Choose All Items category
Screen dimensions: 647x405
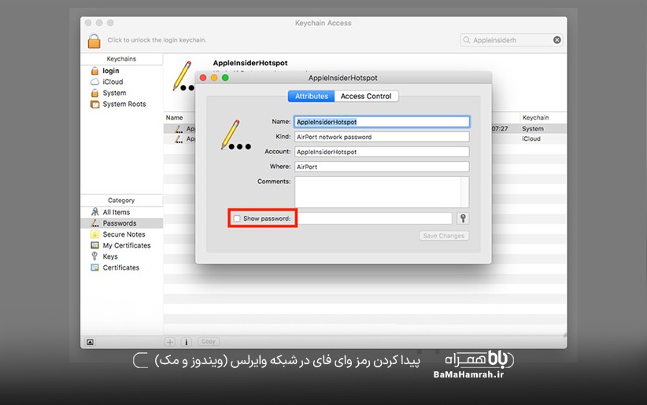(116, 212)
